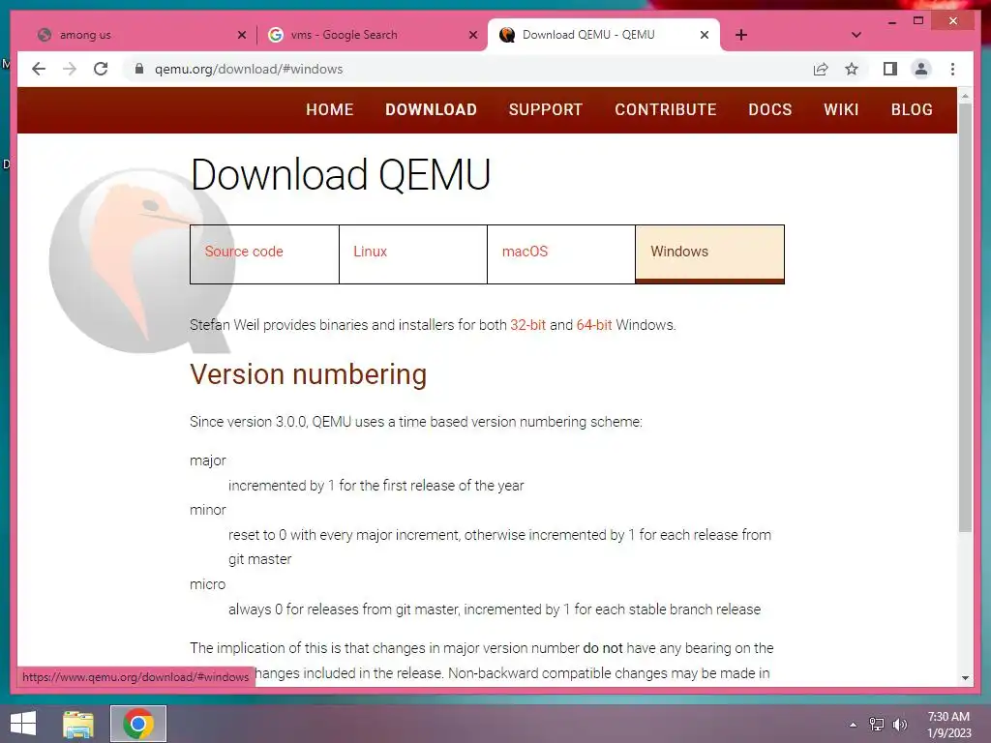Select the 'Linux' download tab
The width and height of the screenshot is (991, 743).
(x=412, y=254)
